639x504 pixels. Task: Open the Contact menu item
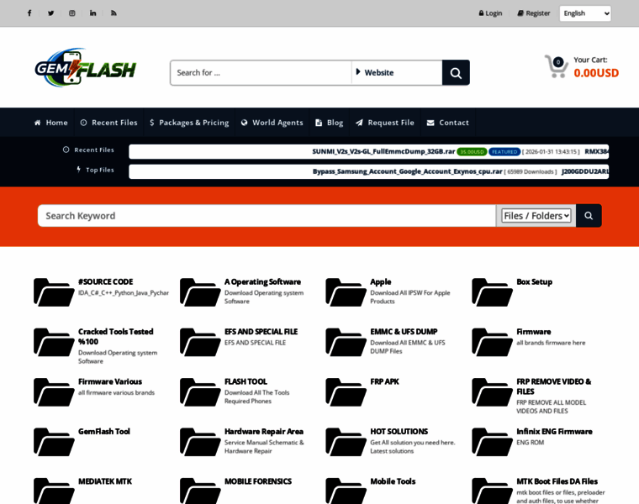[x=447, y=123]
